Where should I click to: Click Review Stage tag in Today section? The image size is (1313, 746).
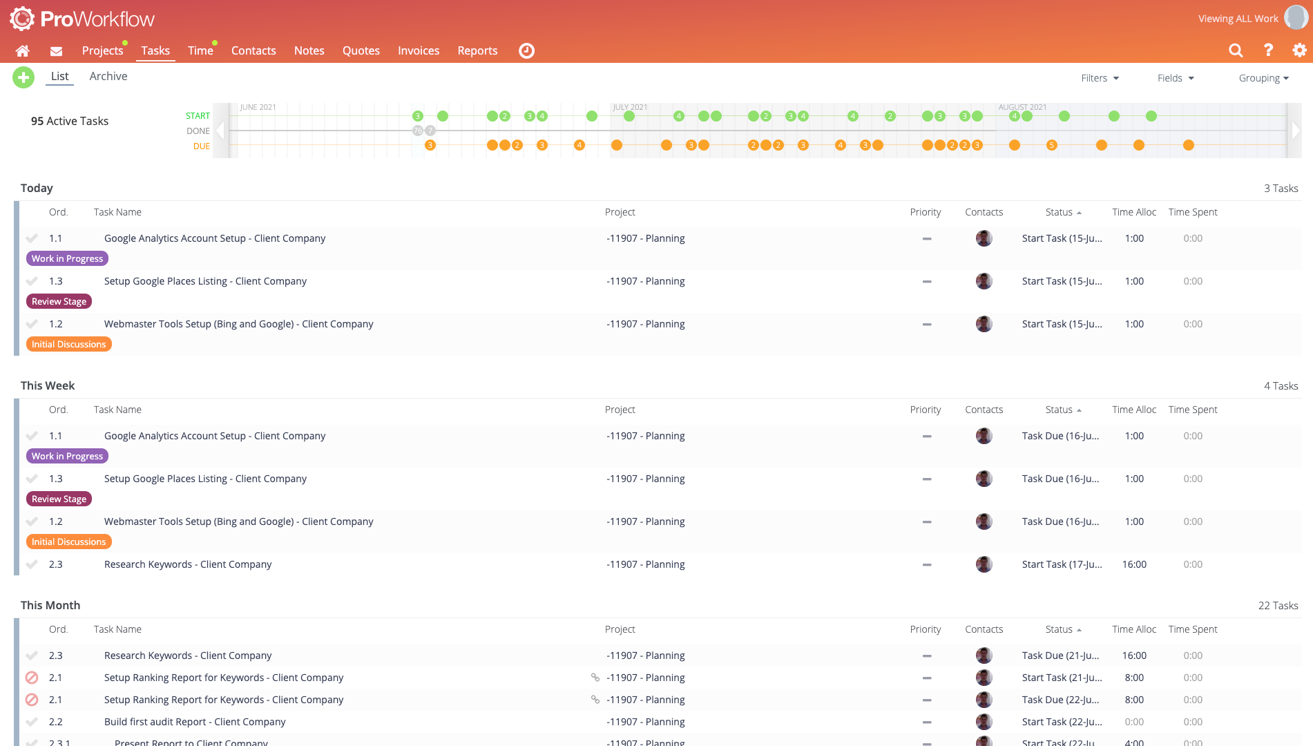click(59, 301)
